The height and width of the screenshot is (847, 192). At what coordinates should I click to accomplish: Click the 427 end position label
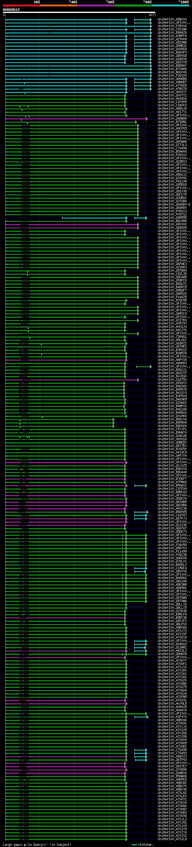tap(151, 15)
